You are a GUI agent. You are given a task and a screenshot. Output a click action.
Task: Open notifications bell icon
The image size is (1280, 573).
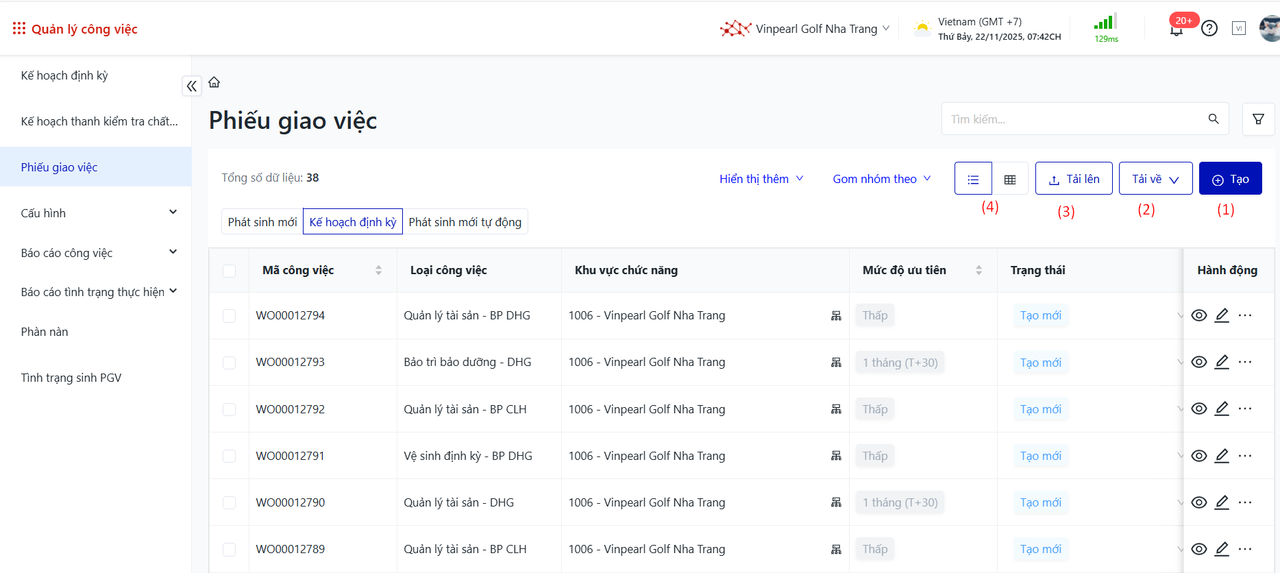[x=1177, y=29]
